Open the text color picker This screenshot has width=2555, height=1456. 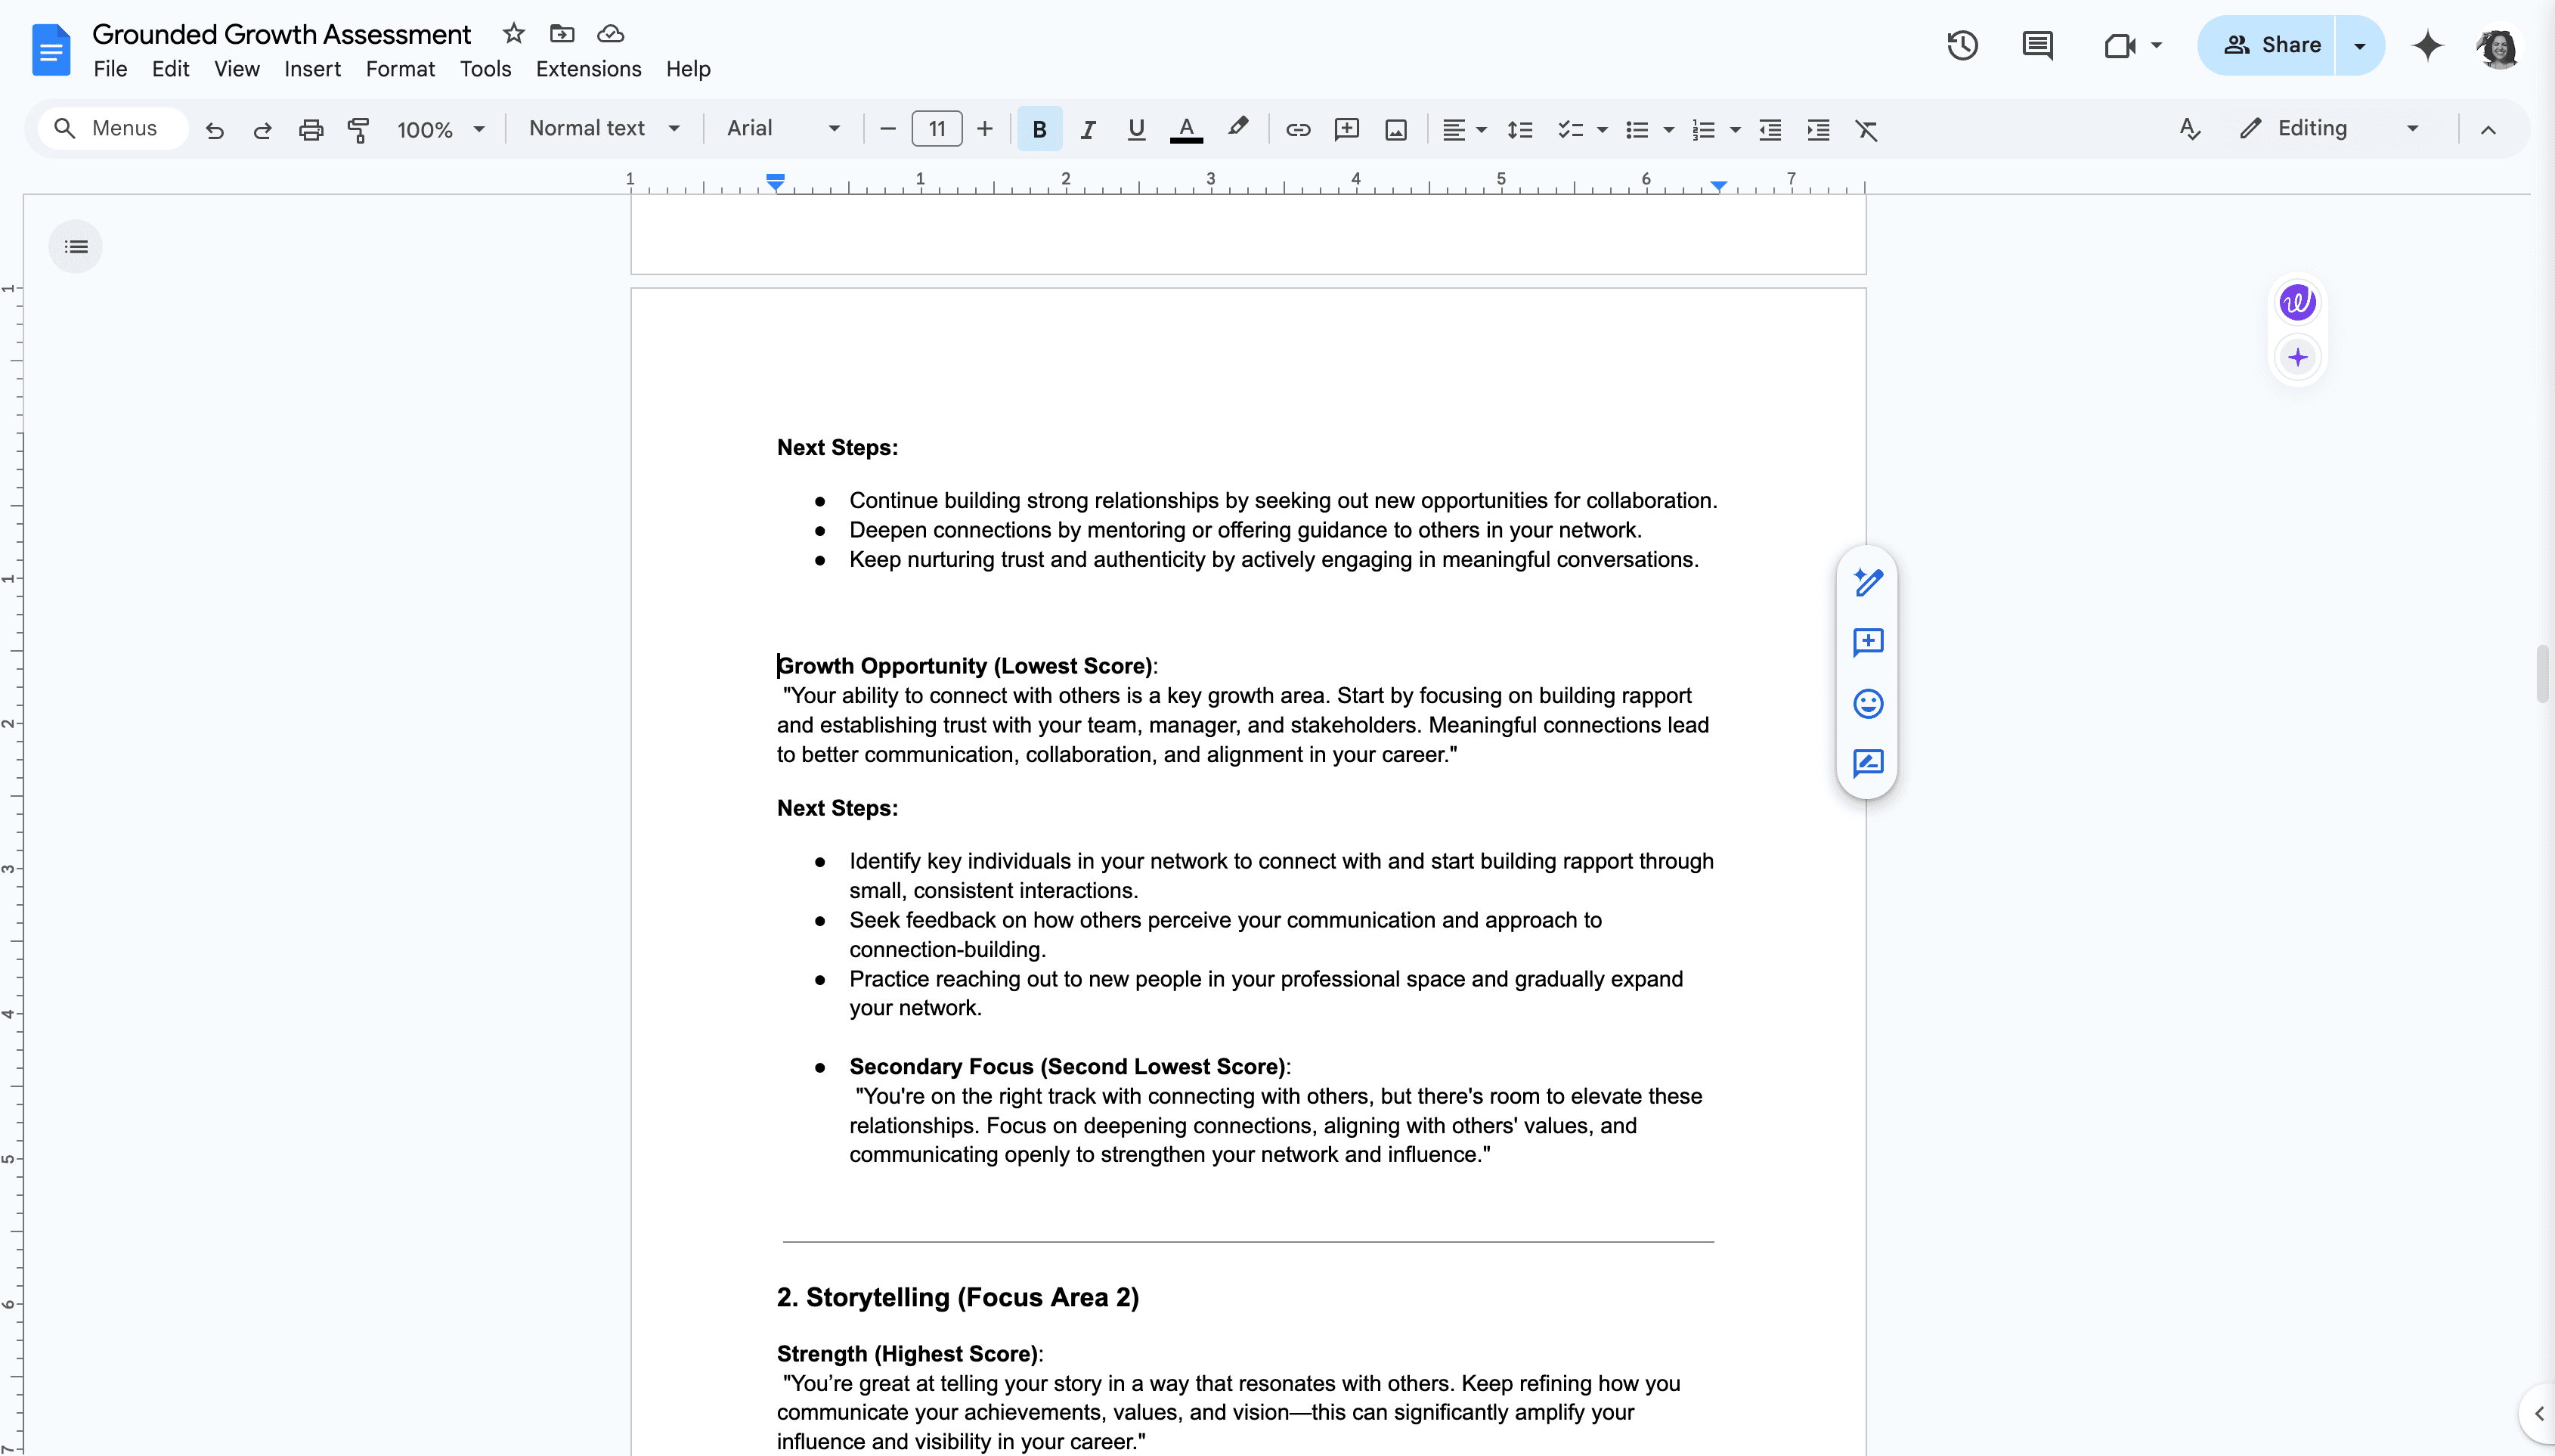click(x=1185, y=129)
